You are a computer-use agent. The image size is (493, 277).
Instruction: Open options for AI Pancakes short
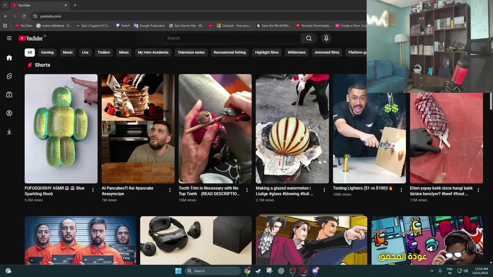(170, 190)
